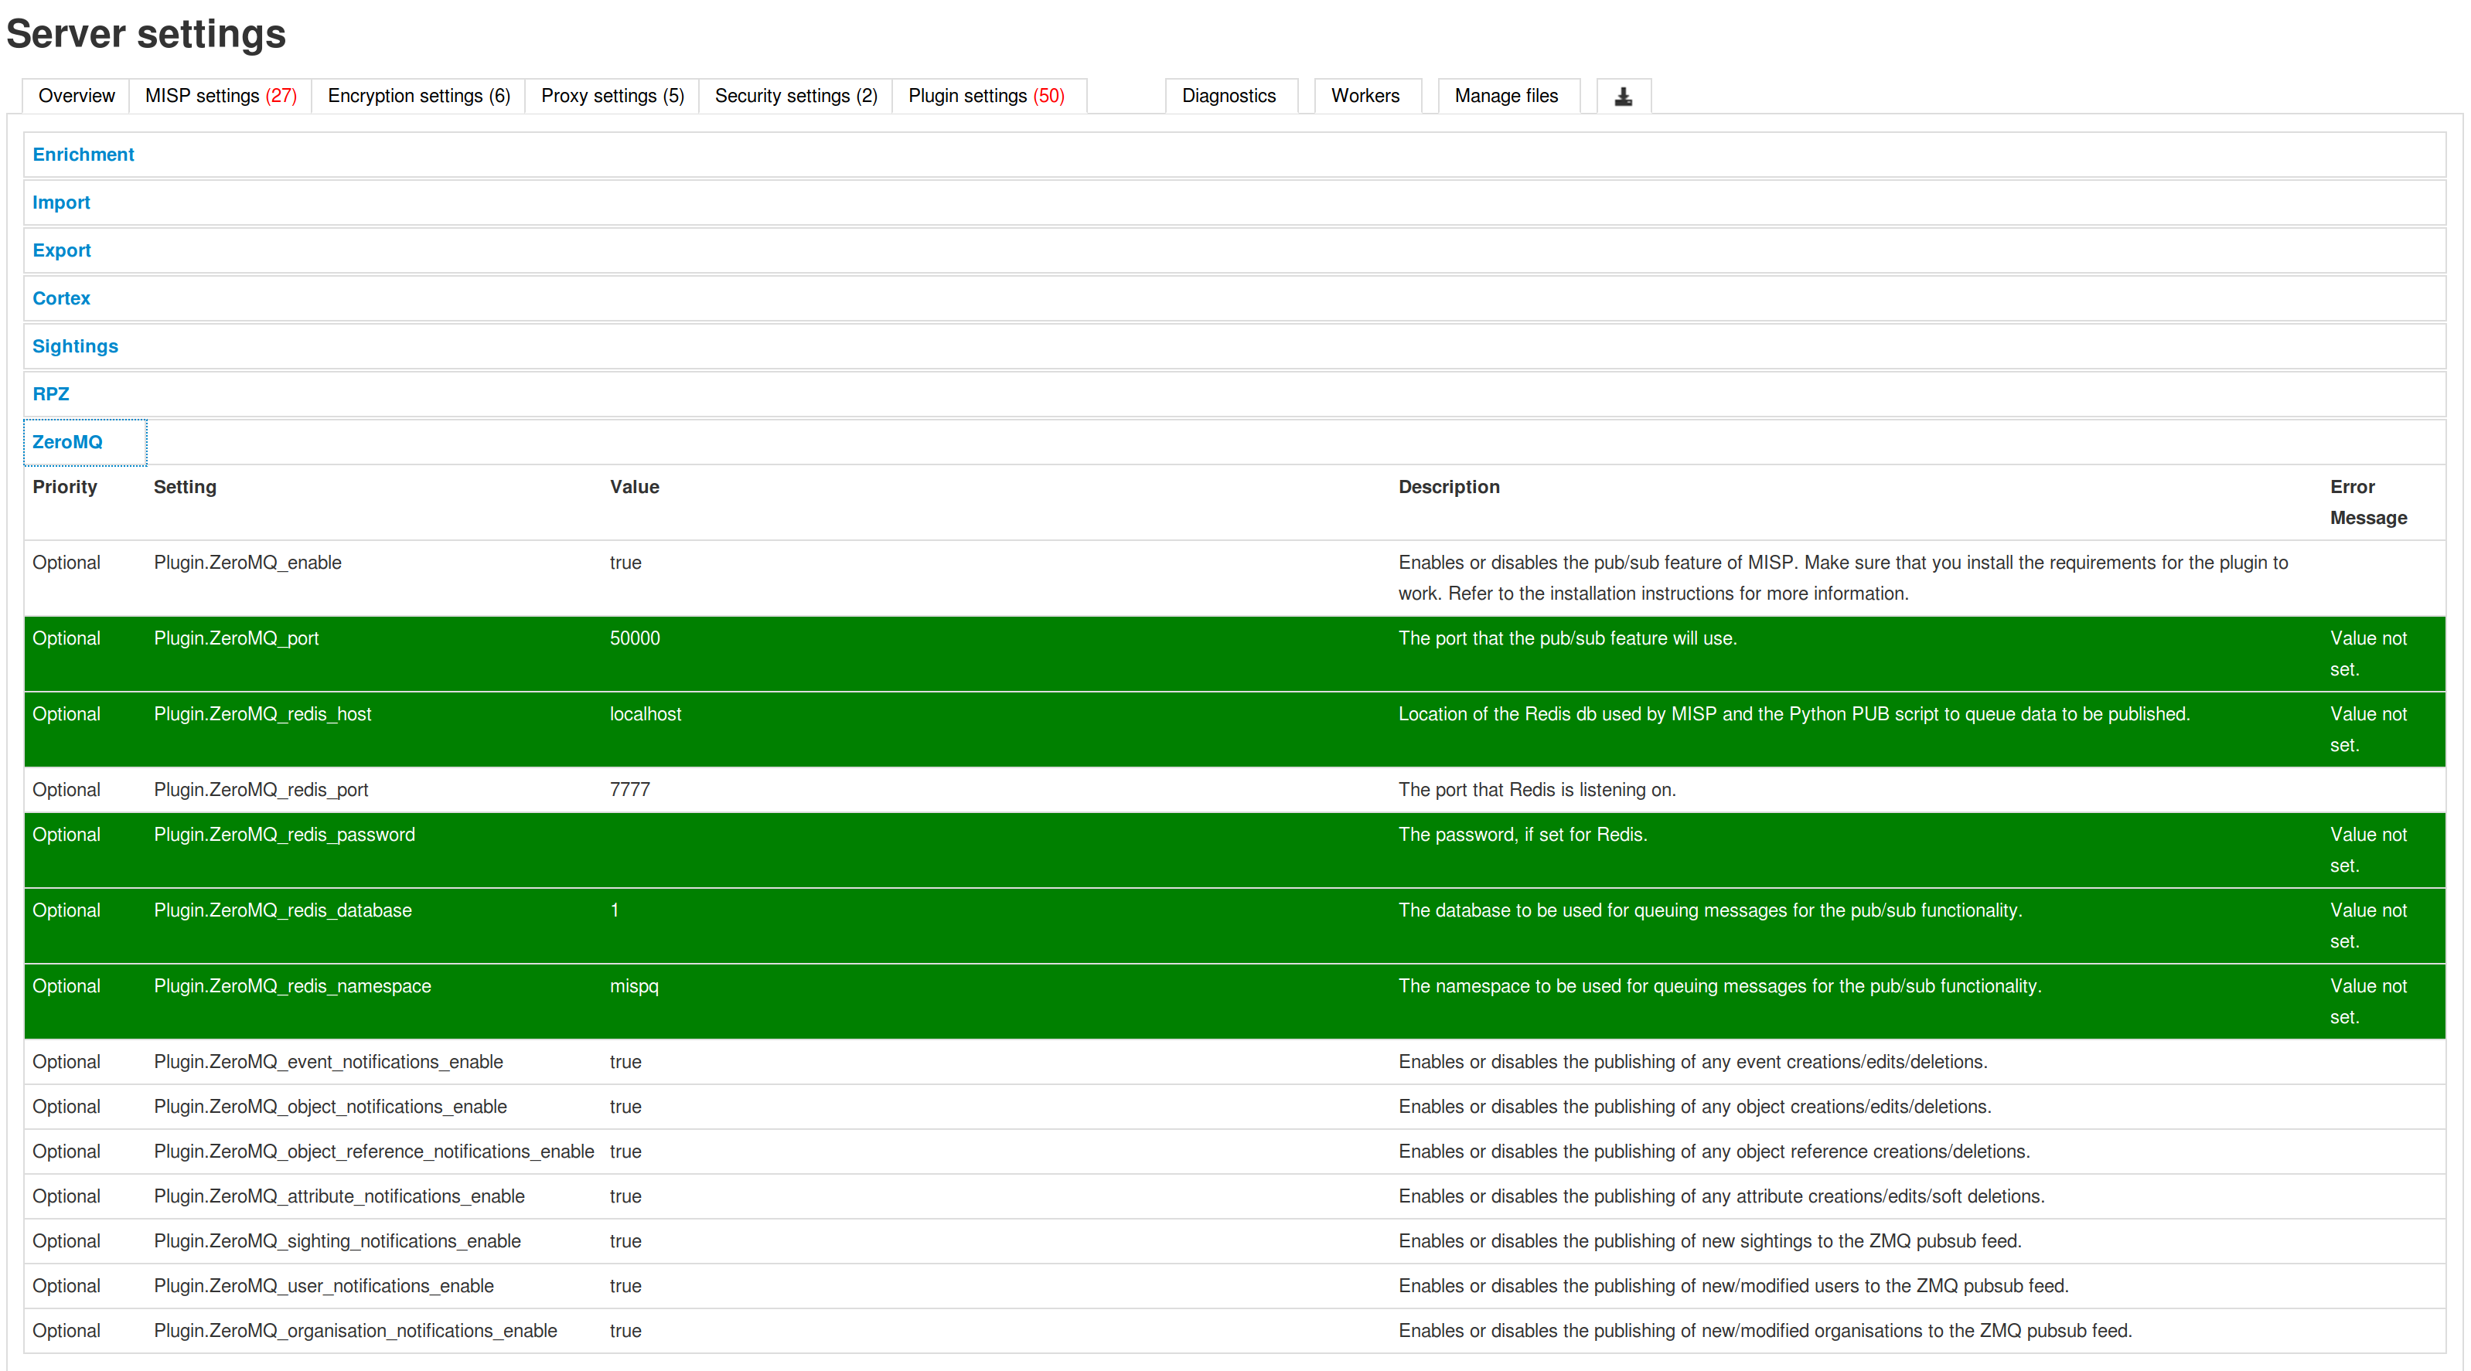Select the Proxy settings tab

click(x=612, y=96)
